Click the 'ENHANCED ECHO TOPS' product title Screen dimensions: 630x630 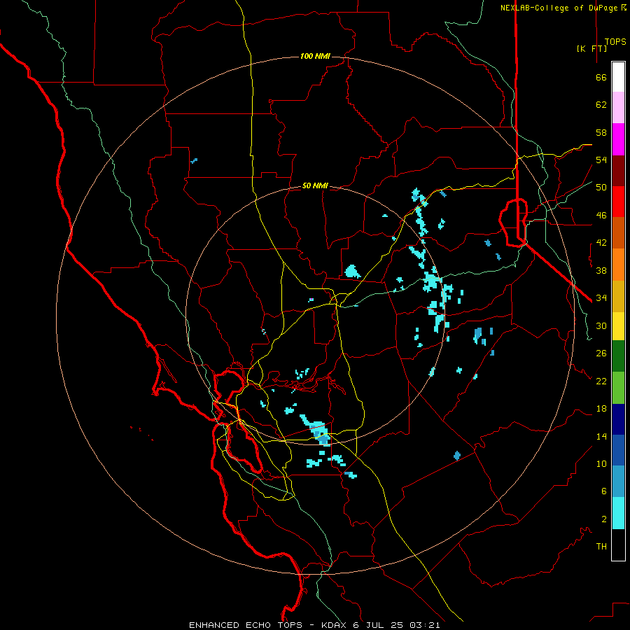coord(245,625)
